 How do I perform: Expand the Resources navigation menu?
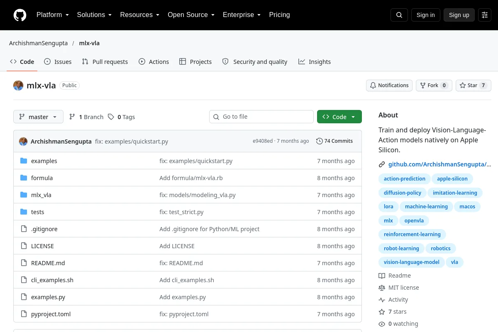(140, 15)
